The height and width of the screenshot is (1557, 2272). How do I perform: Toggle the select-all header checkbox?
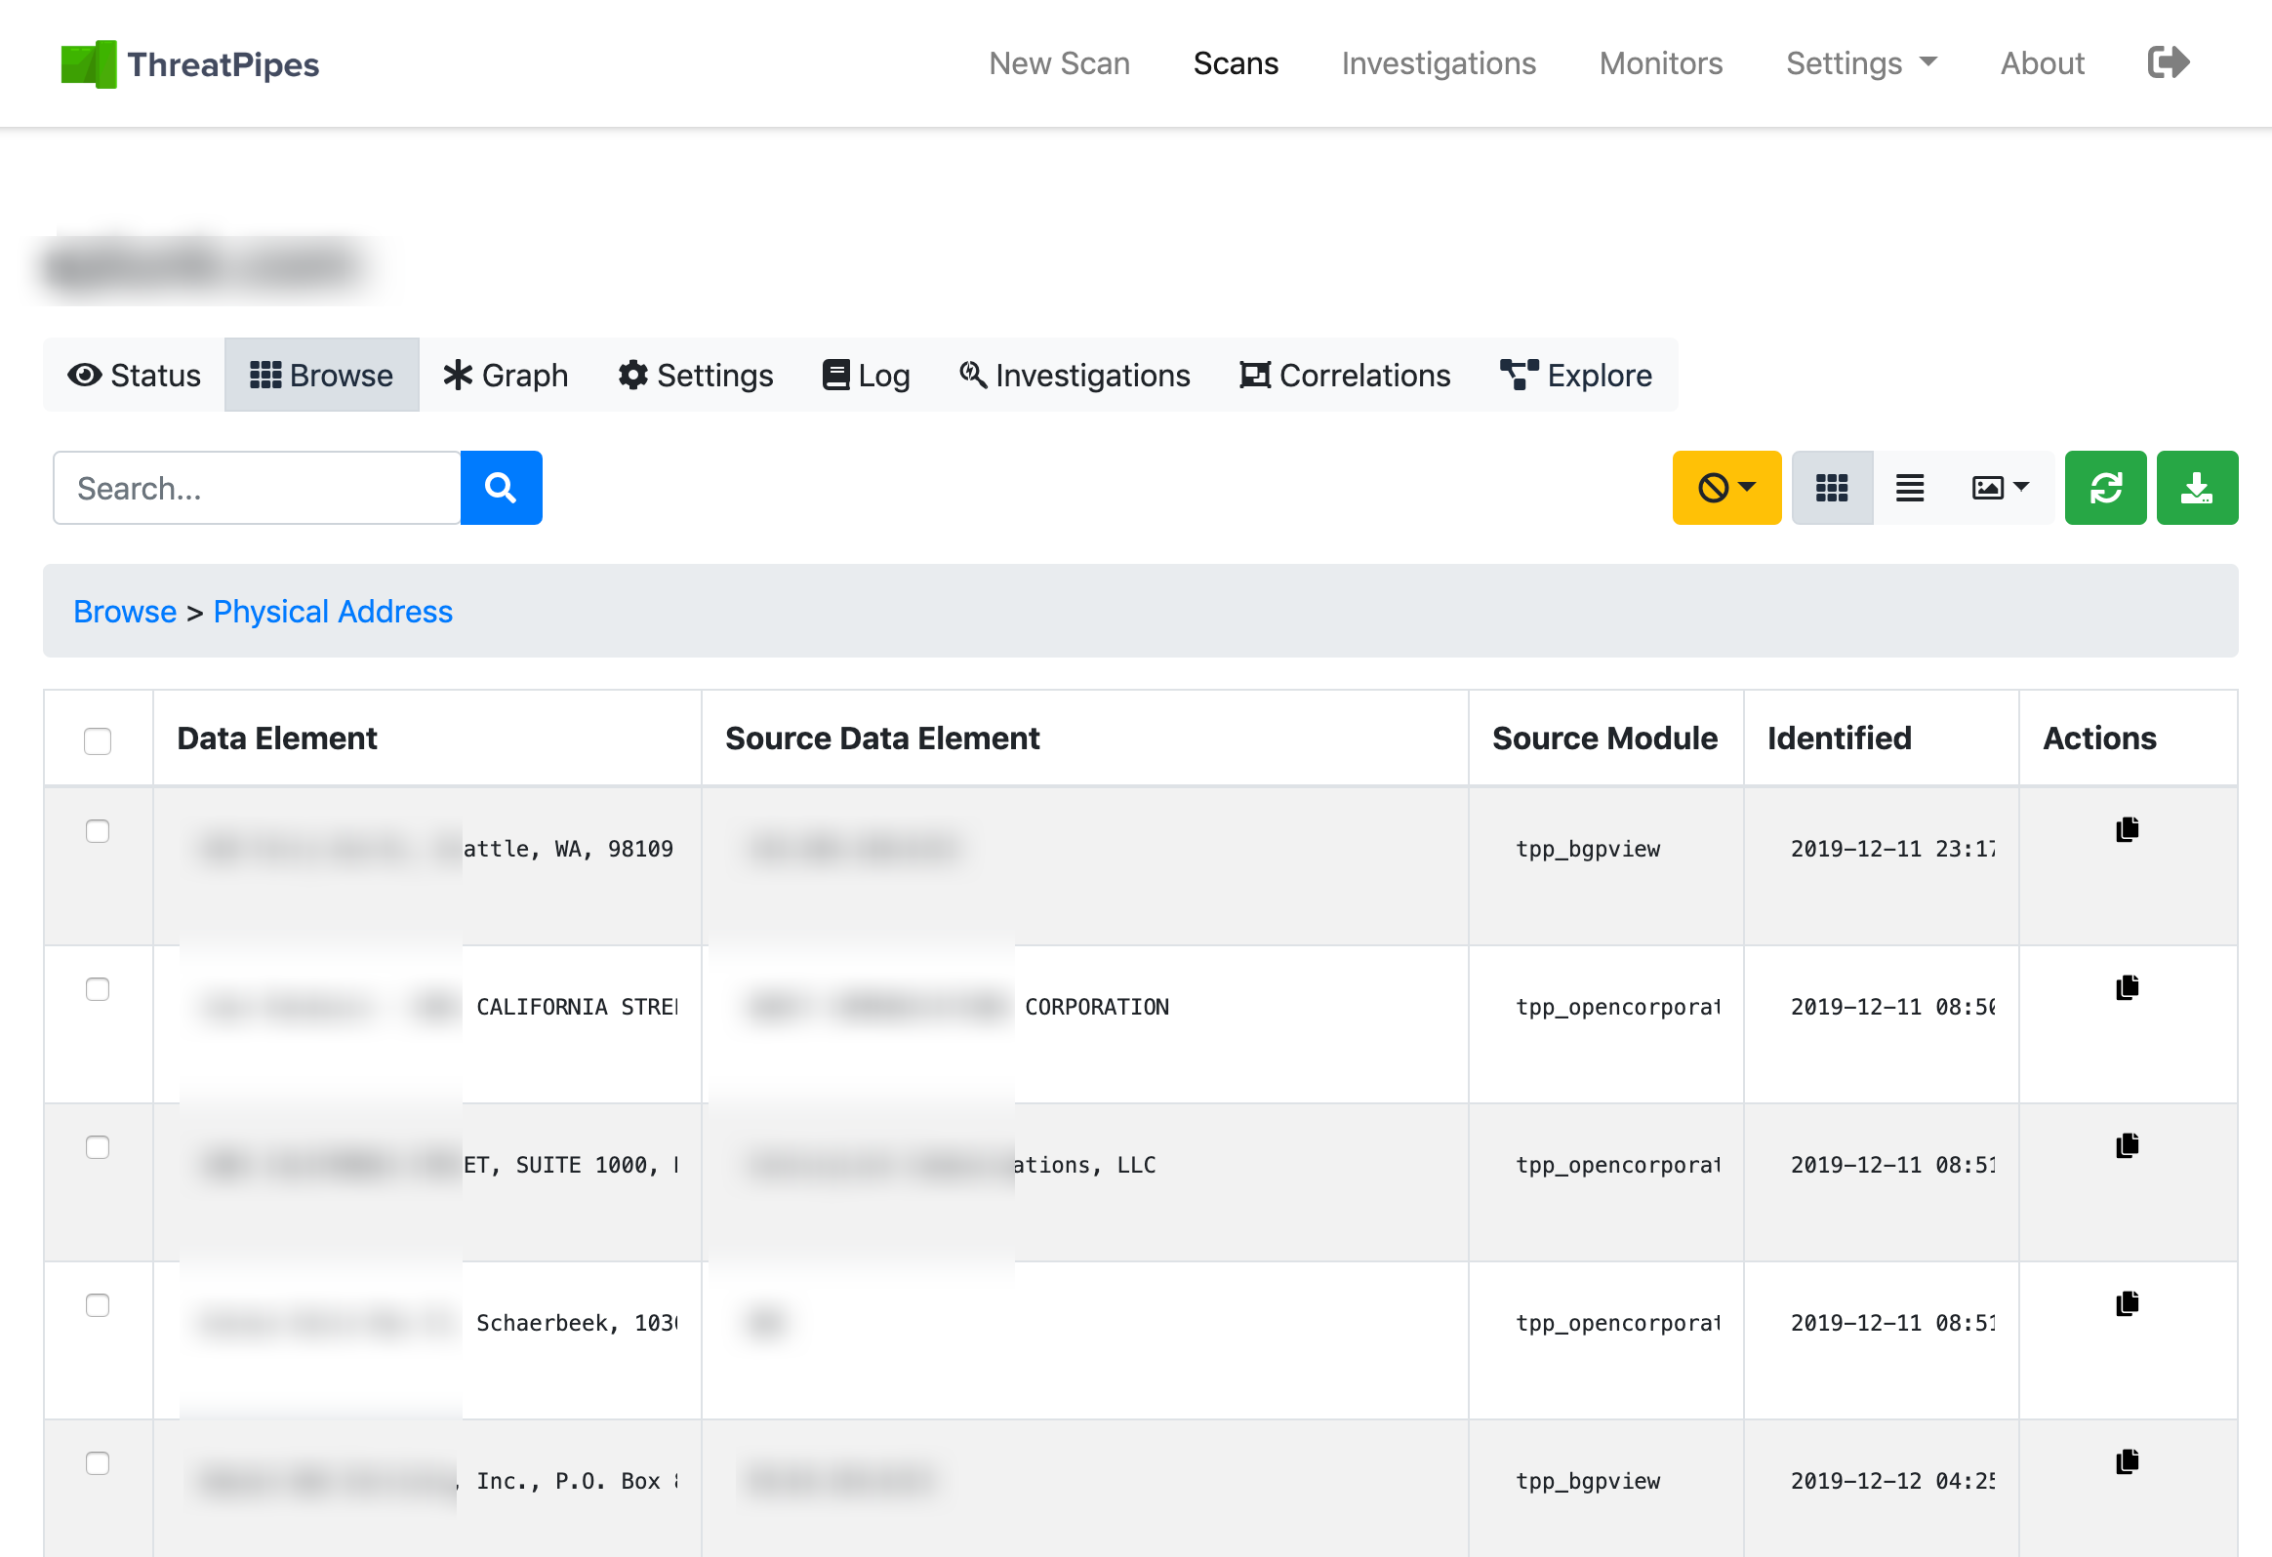(98, 740)
